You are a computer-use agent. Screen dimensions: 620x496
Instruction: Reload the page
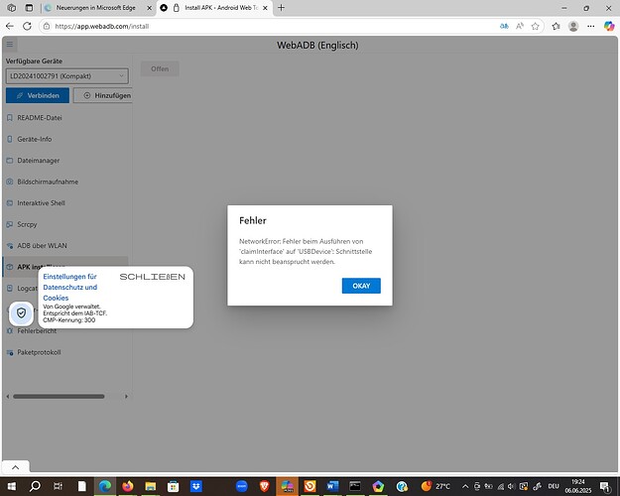[x=27, y=26]
